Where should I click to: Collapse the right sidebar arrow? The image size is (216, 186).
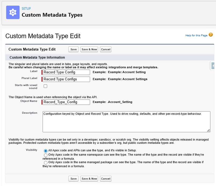point(213,65)
